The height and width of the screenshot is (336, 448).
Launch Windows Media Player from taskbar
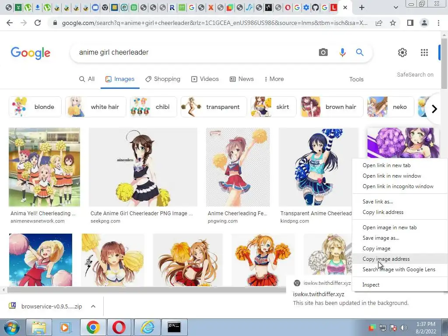click(x=65, y=327)
